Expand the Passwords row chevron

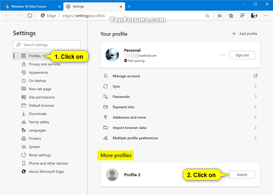tap(256, 97)
